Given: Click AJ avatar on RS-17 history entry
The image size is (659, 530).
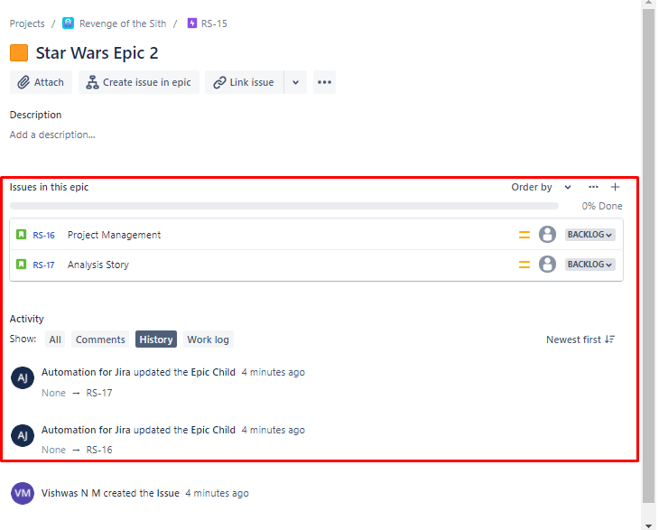Looking at the screenshot, I should [x=23, y=377].
